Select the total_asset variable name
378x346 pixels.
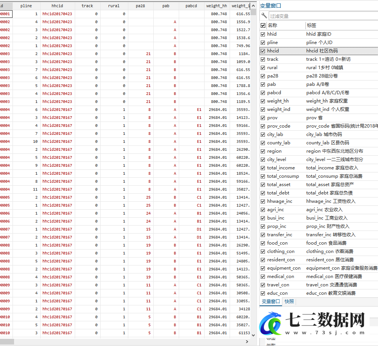click(x=279, y=185)
